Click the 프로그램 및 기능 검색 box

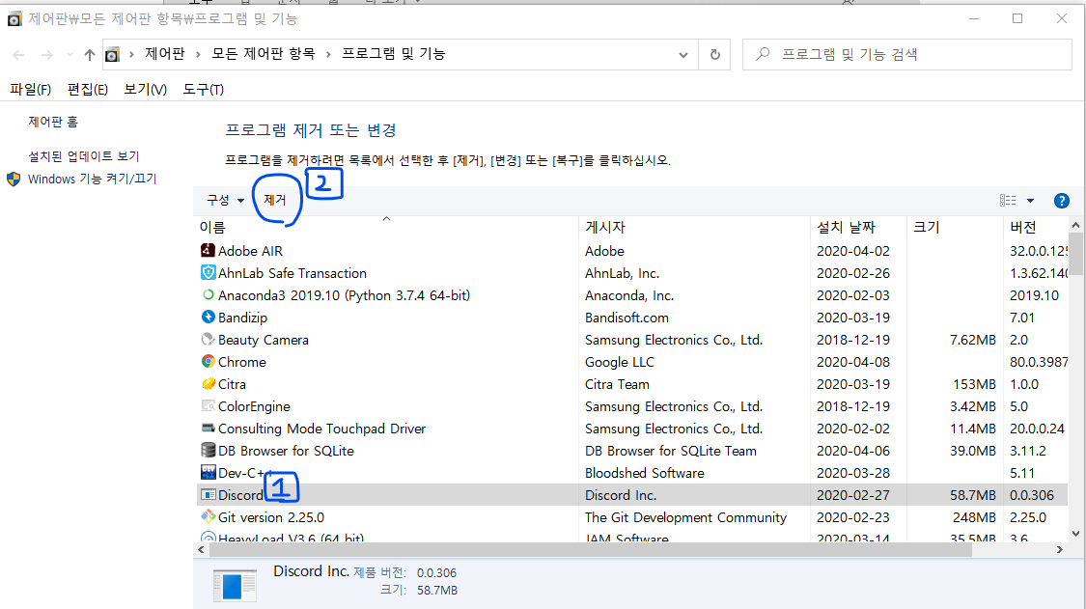pyautogui.click(x=906, y=54)
